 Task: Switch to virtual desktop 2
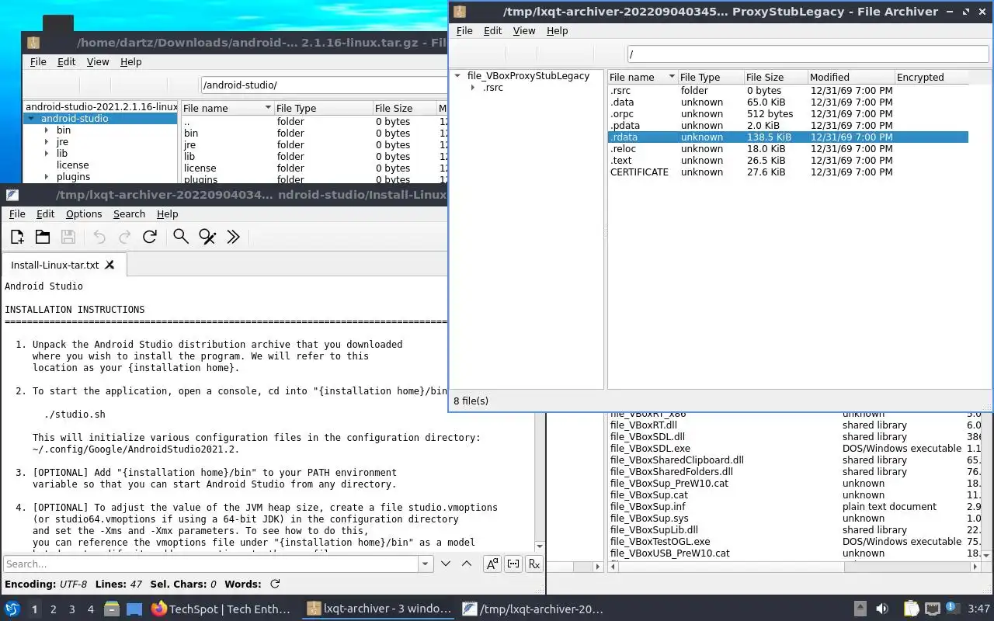(x=53, y=609)
